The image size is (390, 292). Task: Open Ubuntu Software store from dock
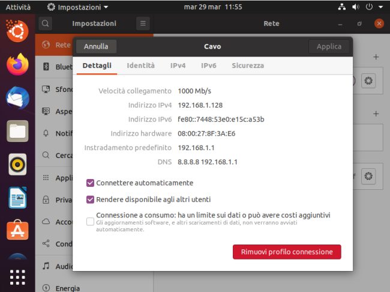[17, 230]
